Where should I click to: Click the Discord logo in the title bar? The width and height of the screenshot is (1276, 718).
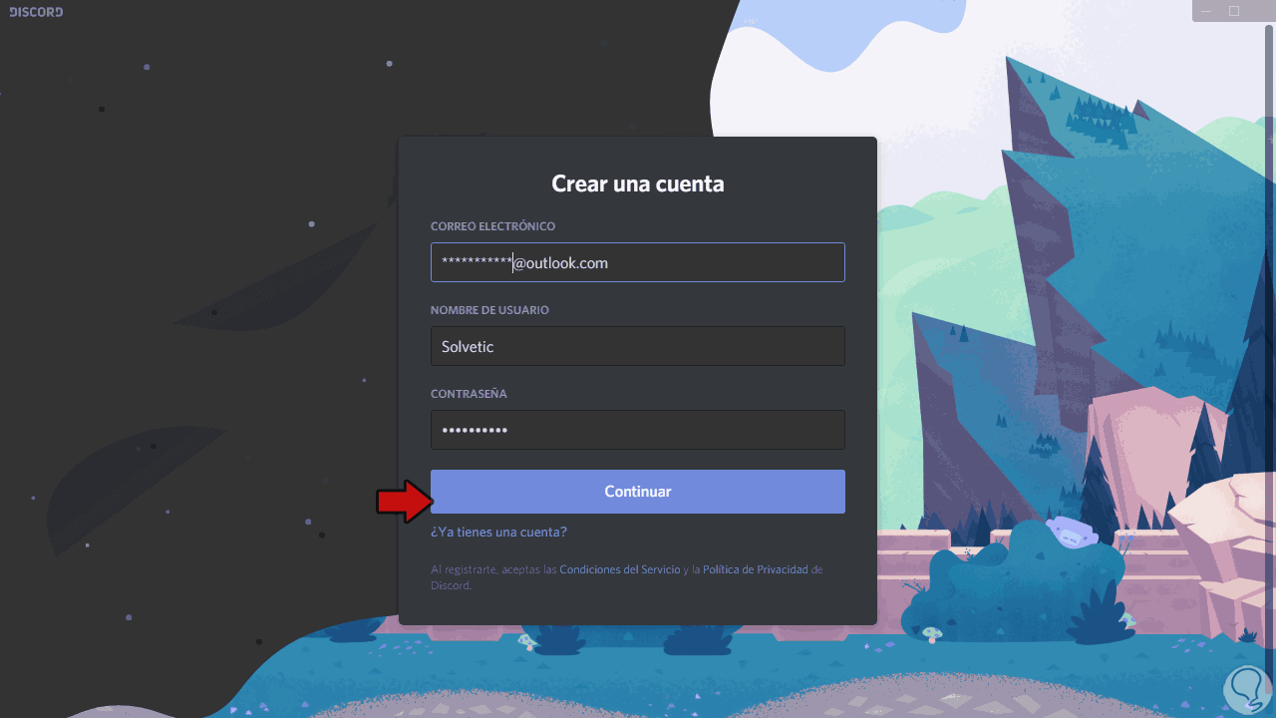click(36, 12)
